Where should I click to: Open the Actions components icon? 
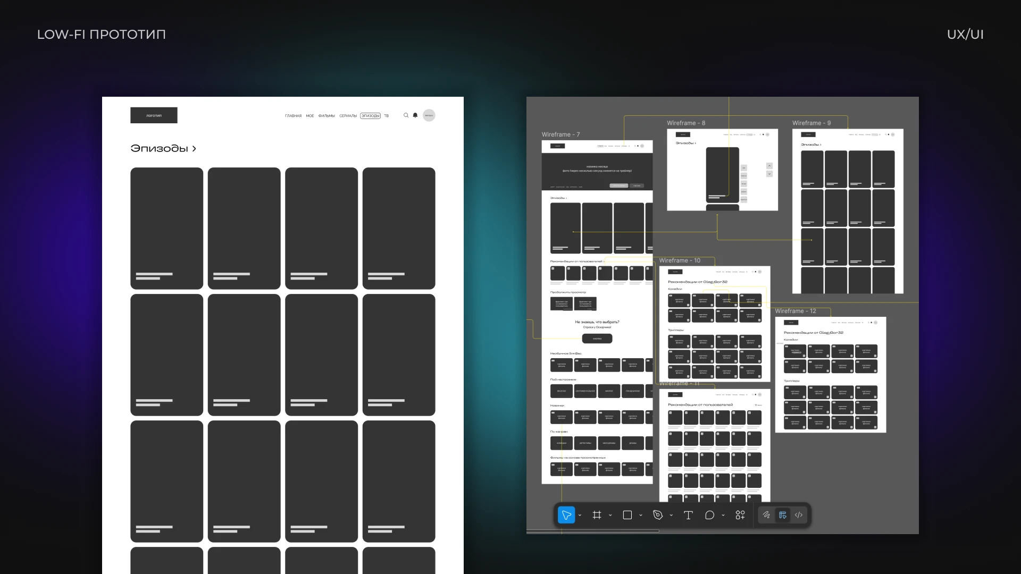pos(740,515)
